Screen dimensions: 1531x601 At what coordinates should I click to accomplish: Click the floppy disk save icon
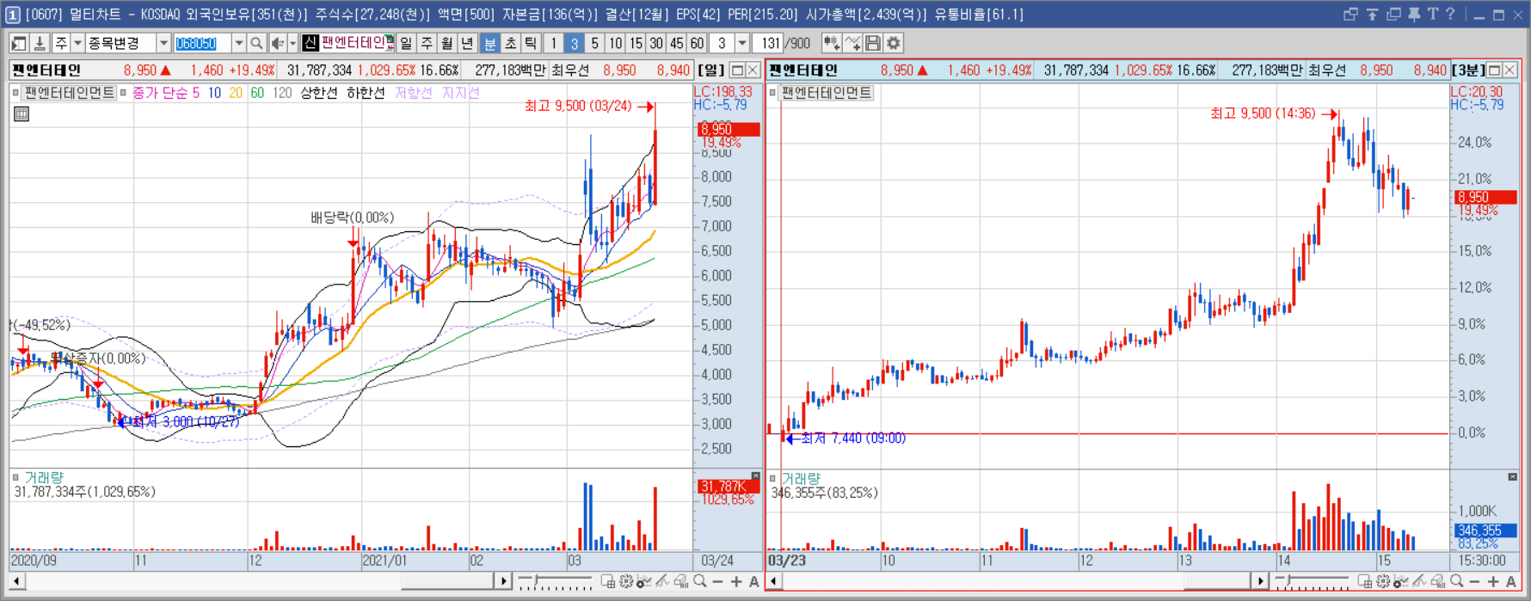[873, 43]
